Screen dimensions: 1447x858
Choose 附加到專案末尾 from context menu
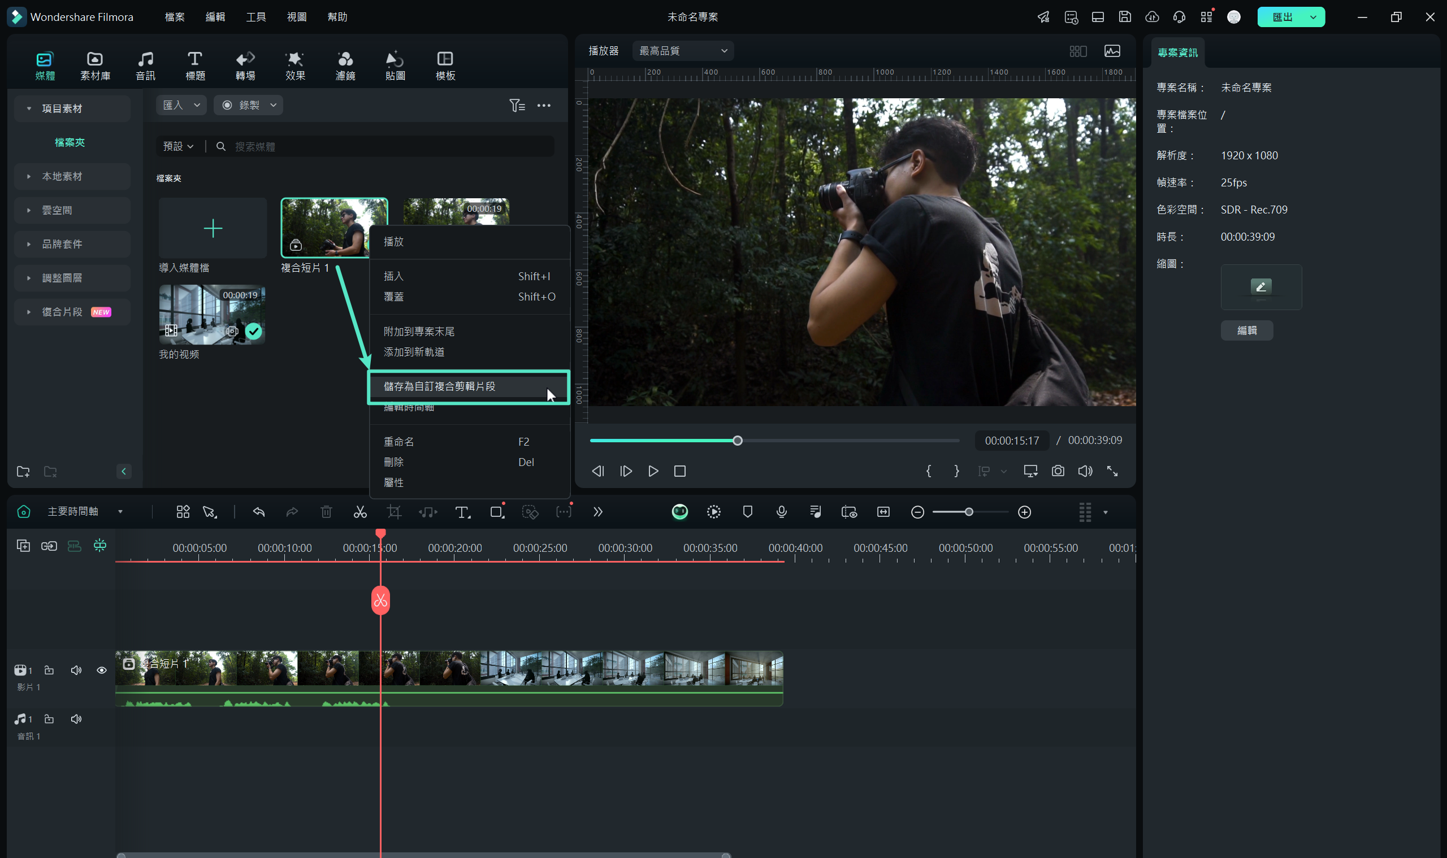point(469,332)
